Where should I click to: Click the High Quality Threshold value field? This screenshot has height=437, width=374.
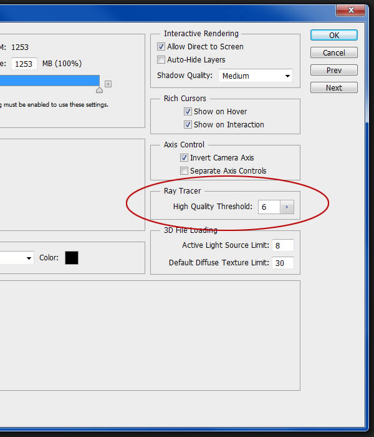[269, 207]
